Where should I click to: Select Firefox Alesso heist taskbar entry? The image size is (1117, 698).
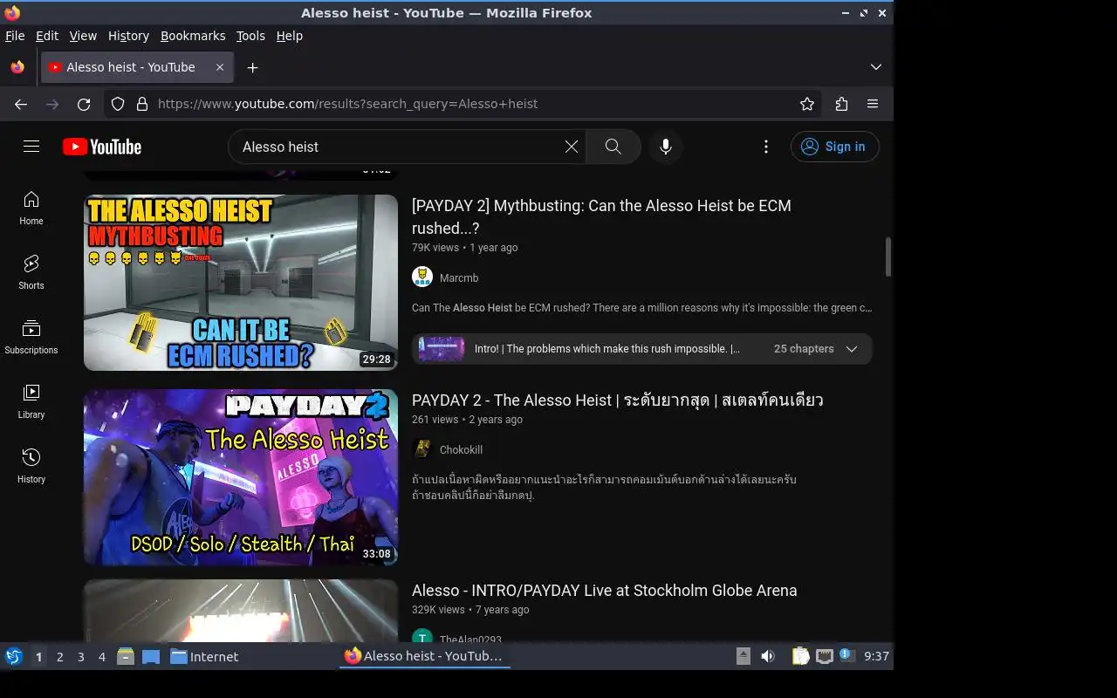pos(424,656)
